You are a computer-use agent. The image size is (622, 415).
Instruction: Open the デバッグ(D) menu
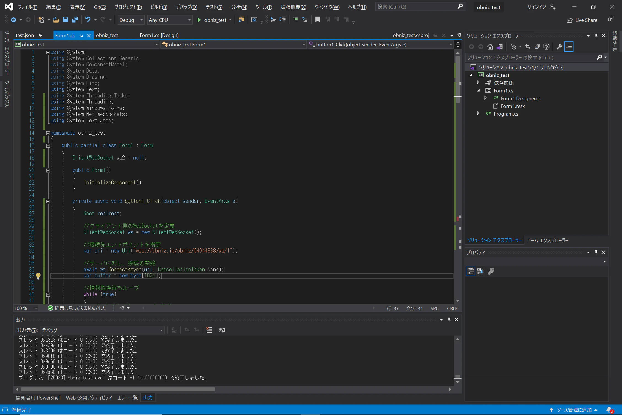point(186,7)
